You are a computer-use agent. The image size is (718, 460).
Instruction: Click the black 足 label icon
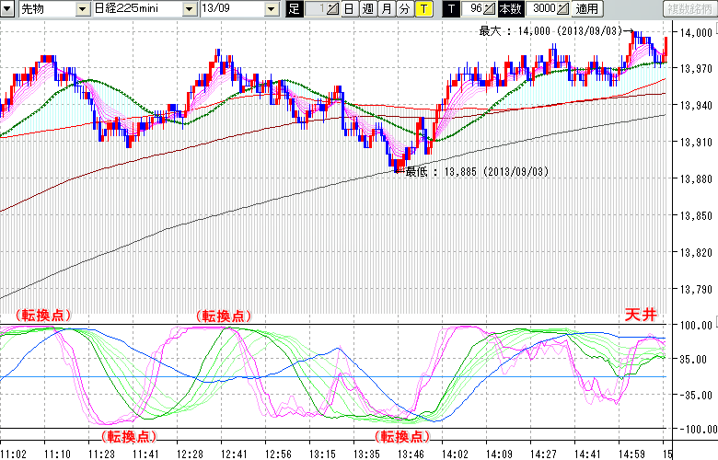(294, 9)
